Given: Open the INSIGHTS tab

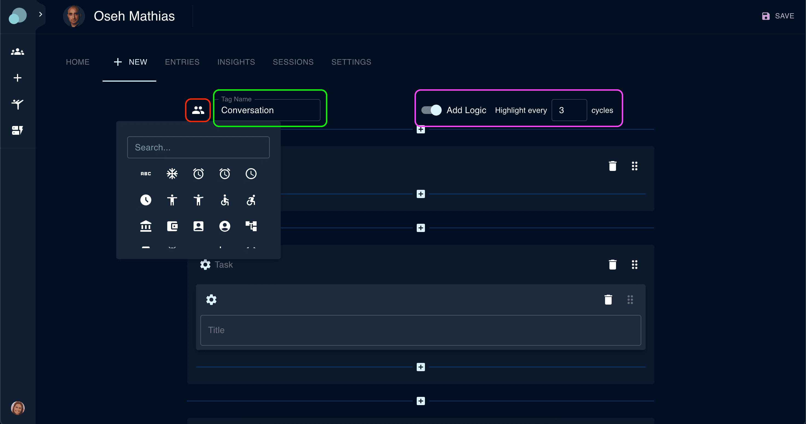Looking at the screenshot, I should click(237, 62).
